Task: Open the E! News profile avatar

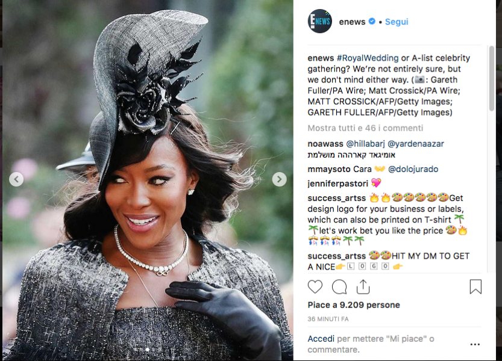Action: [x=320, y=22]
